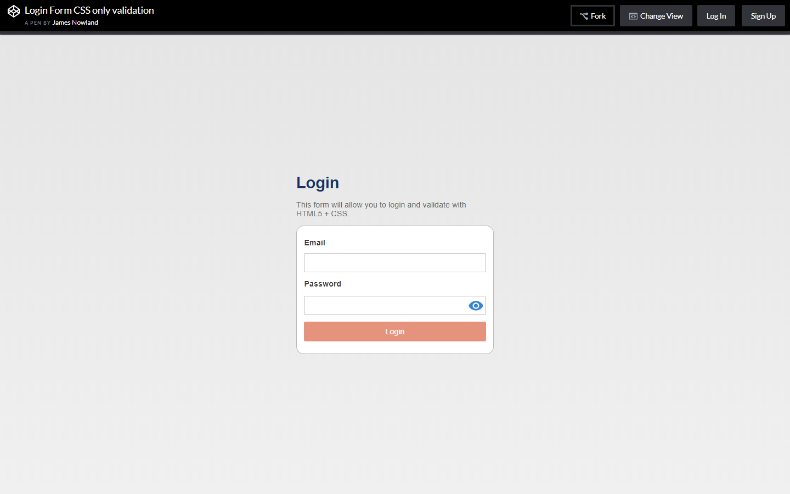
Task: Click the Password field label
Action: (323, 284)
